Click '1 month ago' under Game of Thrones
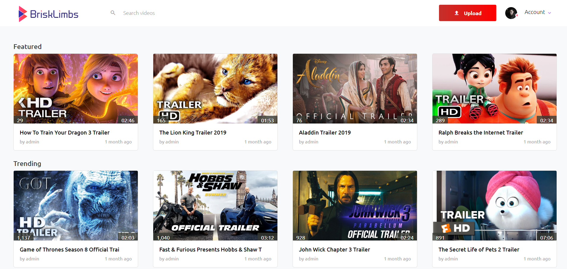The height and width of the screenshot is (269, 567). pyautogui.click(x=118, y=259)
